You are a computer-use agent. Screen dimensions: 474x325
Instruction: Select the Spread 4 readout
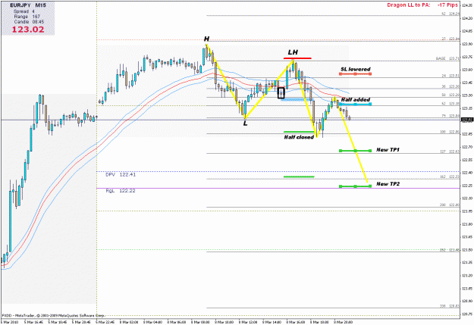(x=24, y=11)
